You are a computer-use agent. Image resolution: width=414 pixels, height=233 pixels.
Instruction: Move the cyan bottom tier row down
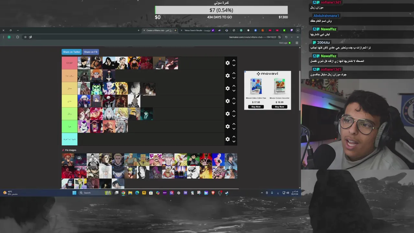[x=234, y=141]
